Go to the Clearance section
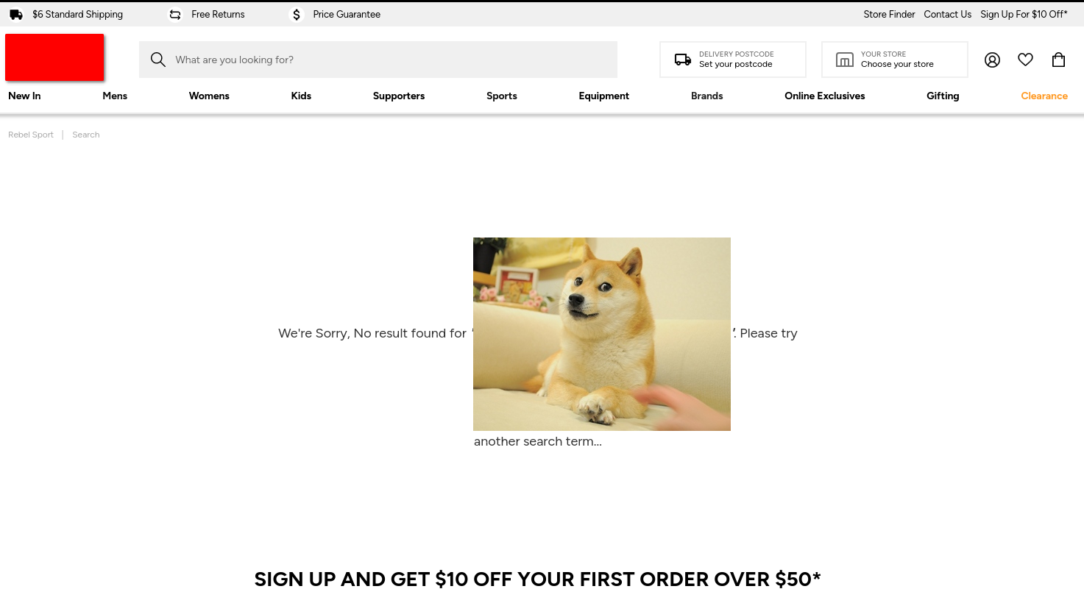This screenshot has width=1084, height=614. pos(1044,96)
